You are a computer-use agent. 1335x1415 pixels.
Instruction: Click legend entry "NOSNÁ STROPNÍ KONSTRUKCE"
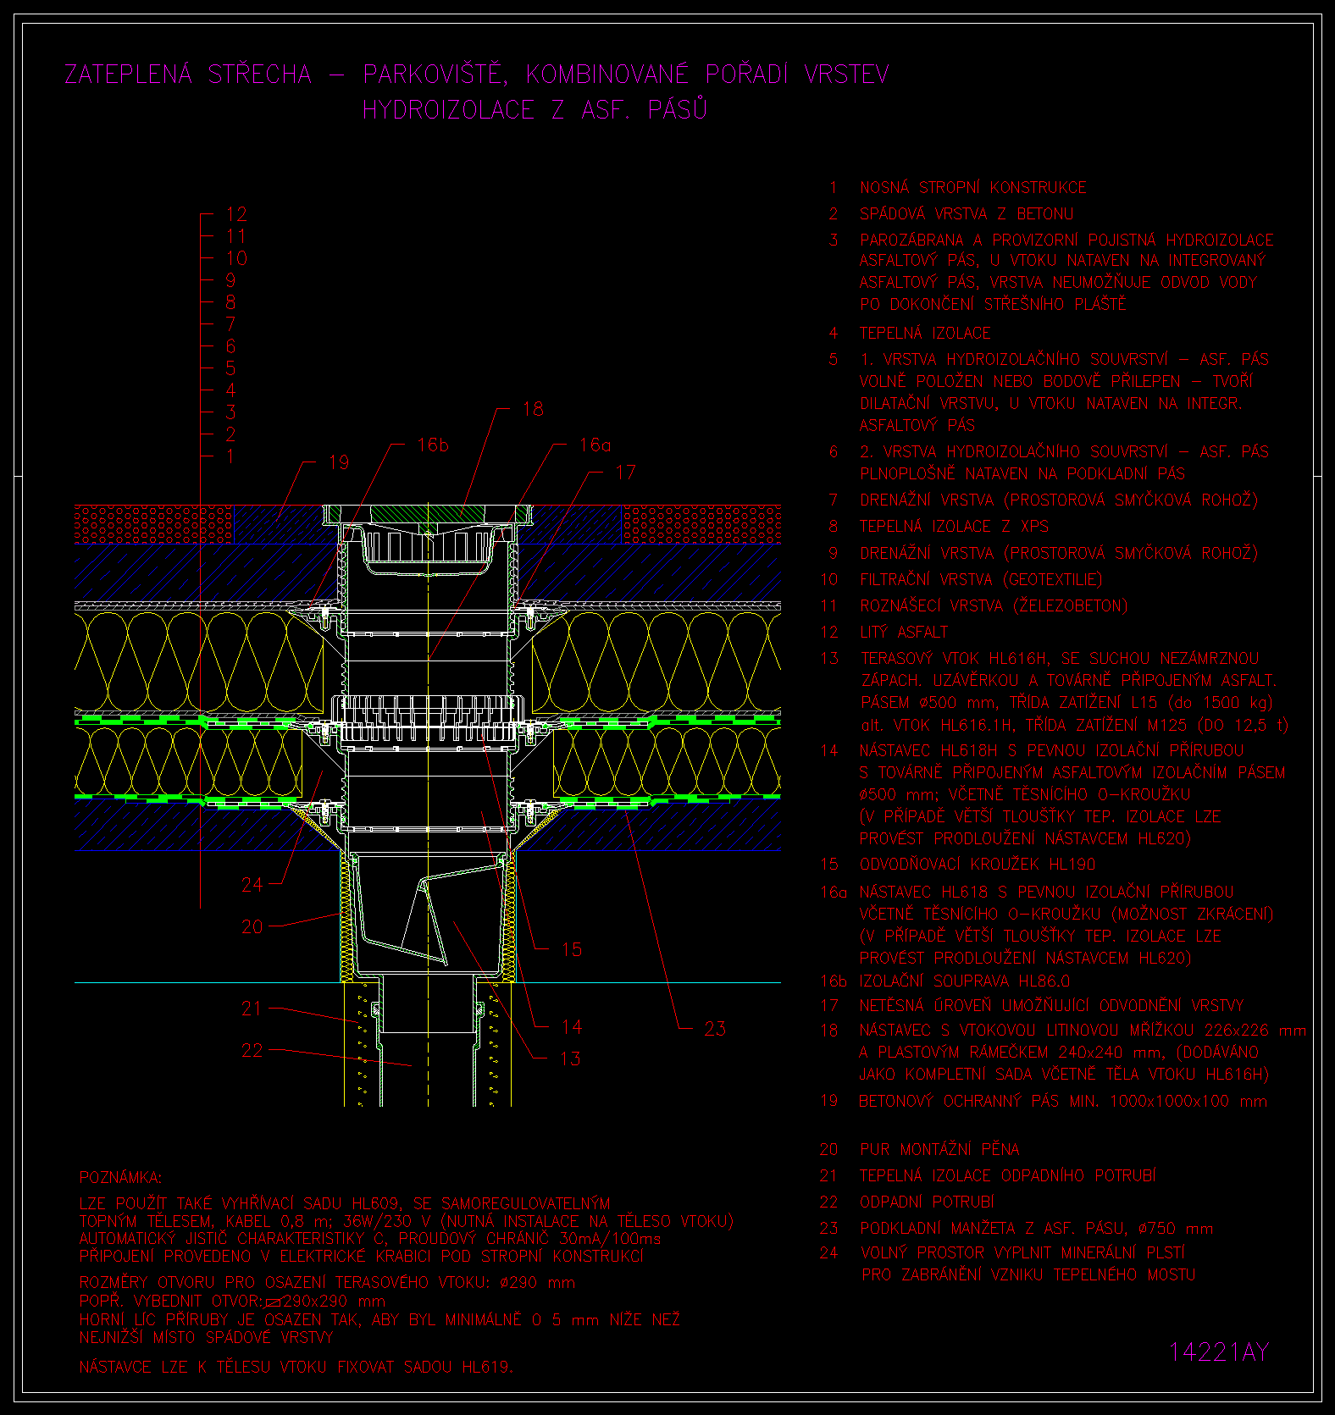click(x=972, y=188)
